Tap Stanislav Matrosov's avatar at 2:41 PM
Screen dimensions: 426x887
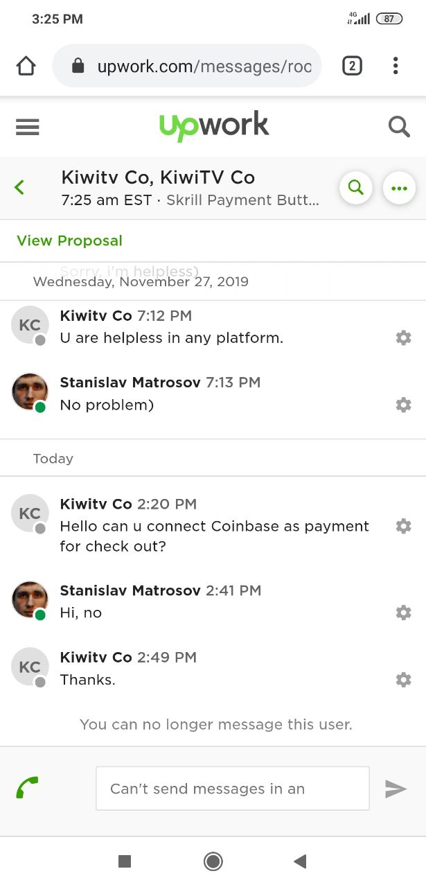30,600
